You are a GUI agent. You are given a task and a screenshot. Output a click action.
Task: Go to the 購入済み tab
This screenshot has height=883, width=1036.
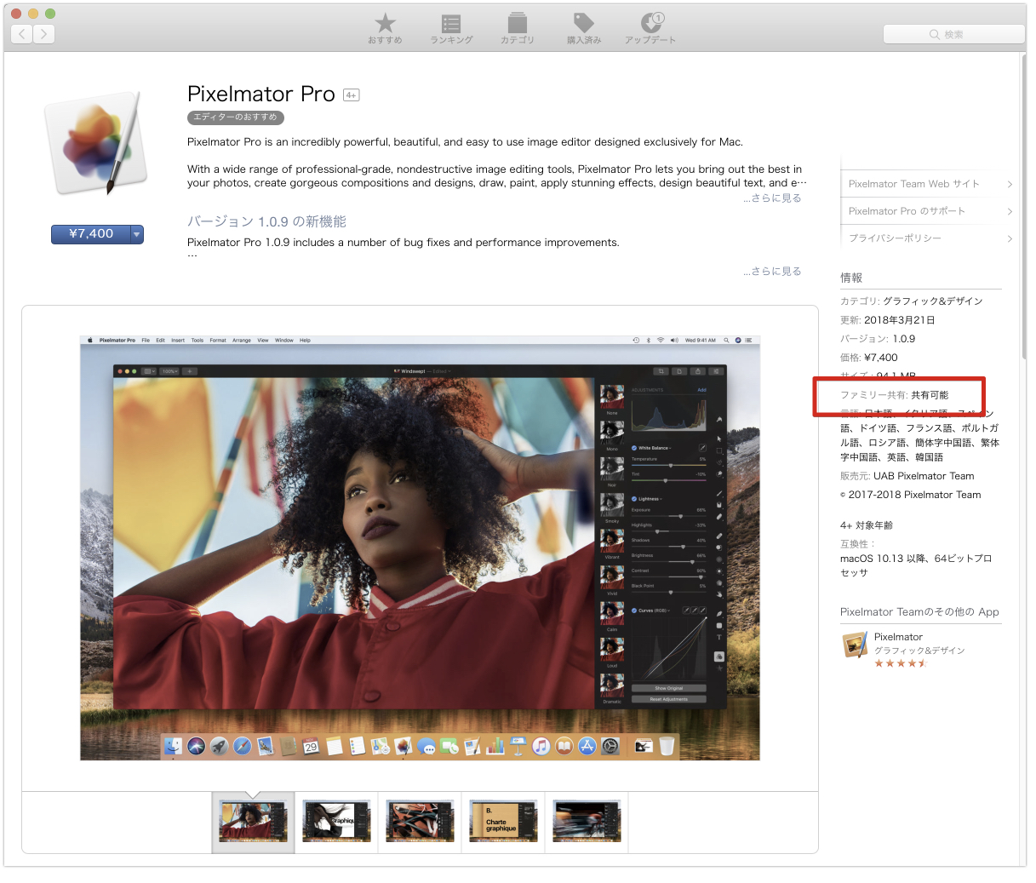pos(584,28)
